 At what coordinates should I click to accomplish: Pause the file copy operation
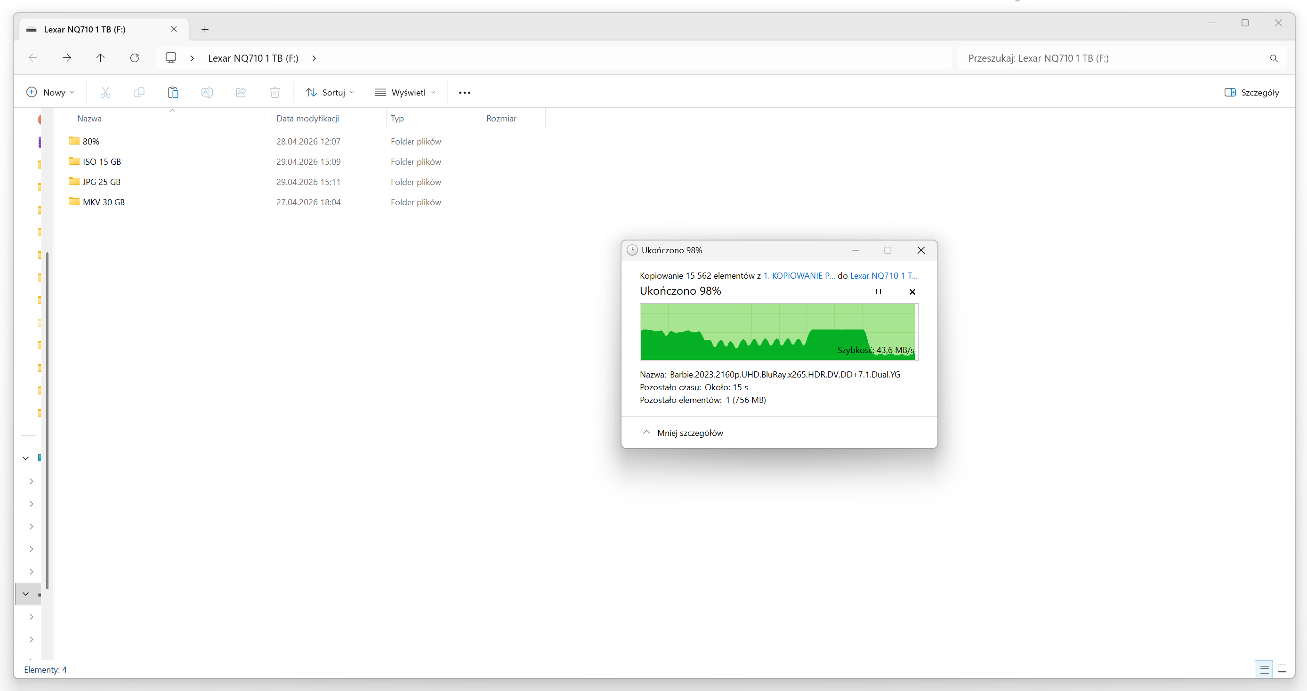pyautogui.click(x=878, y=292)
